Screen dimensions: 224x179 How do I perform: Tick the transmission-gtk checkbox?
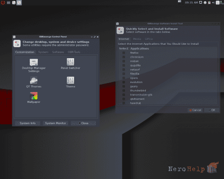point(123,94)
